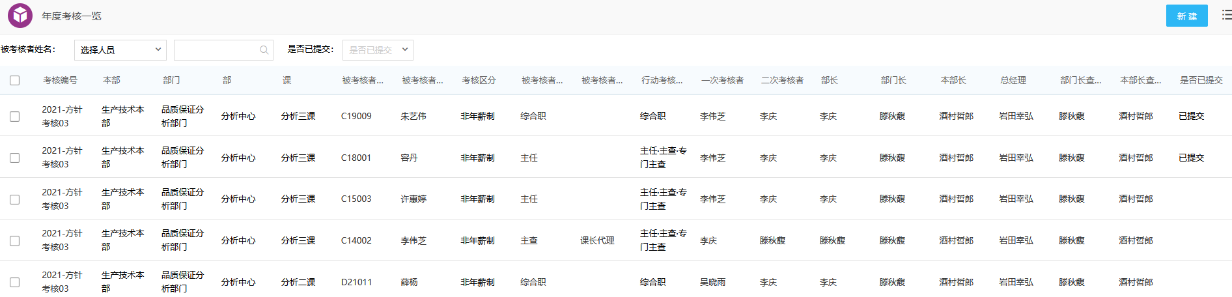The image size is (1232, 297).
Task: Click 已提交 in 容丹's row
Action: click(1192, 158)
